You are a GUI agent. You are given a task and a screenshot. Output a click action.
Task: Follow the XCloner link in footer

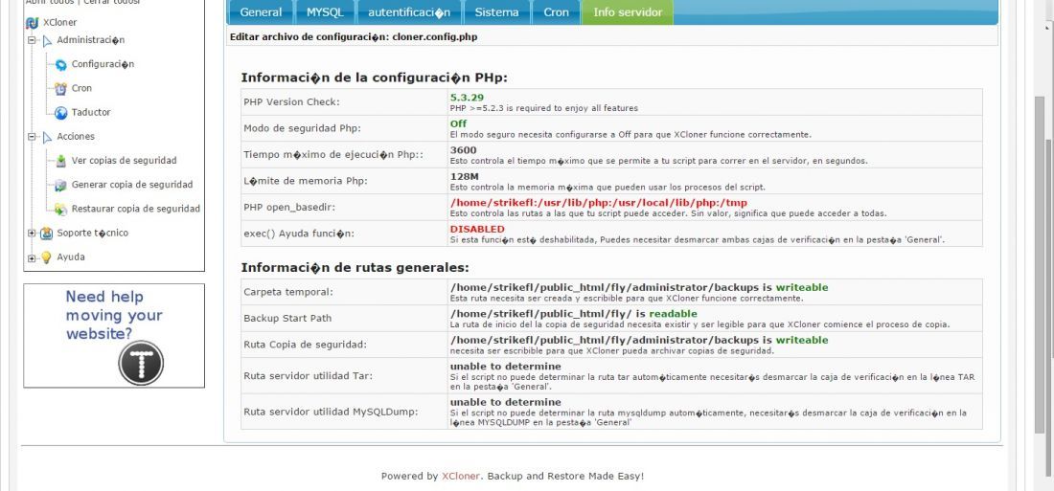coord(461,477)
